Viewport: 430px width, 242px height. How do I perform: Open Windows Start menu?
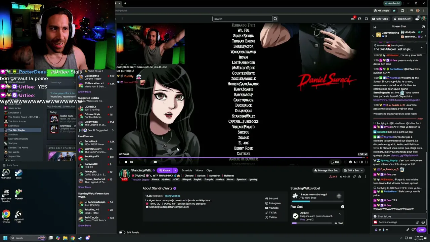click(x=5, y=238)
